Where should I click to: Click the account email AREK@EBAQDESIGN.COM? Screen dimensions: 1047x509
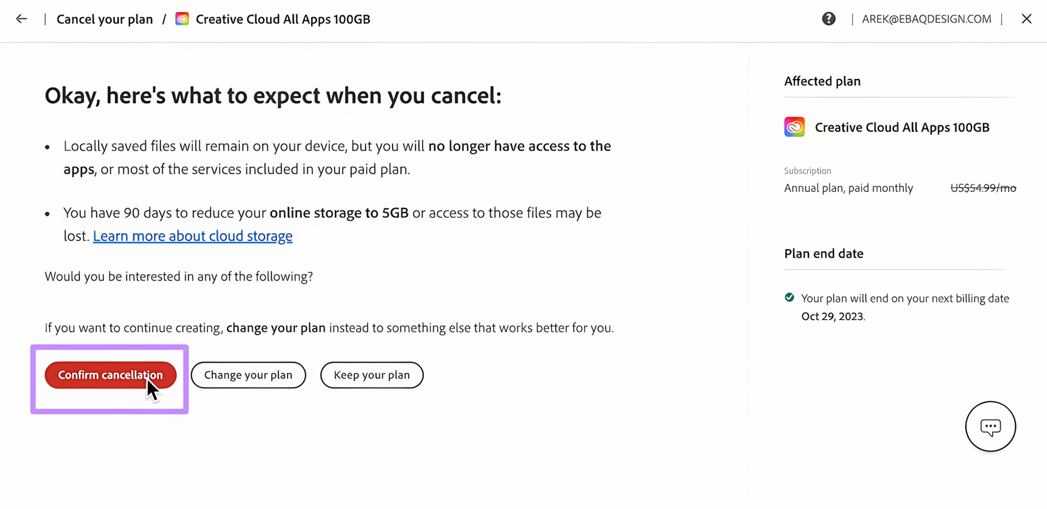(x=926, y=19)
